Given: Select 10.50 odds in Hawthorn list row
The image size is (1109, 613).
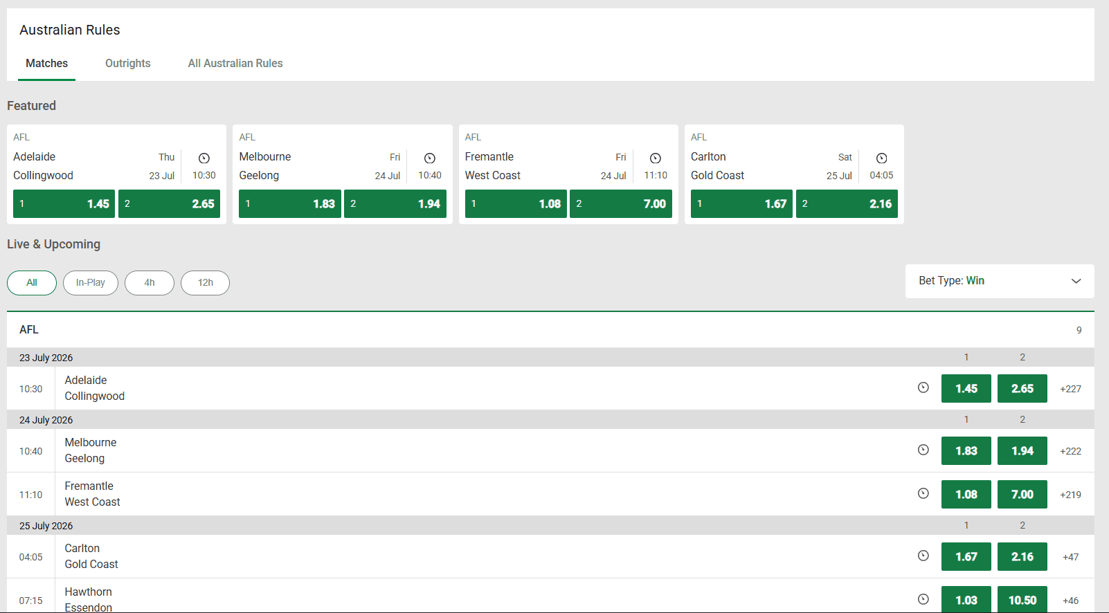Looking at the screenshot, I should click(1022, 600).
